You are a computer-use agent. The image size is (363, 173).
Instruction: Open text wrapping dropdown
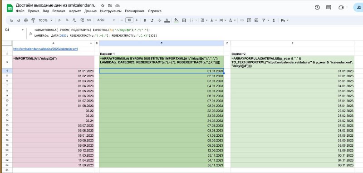coord(222,20)
